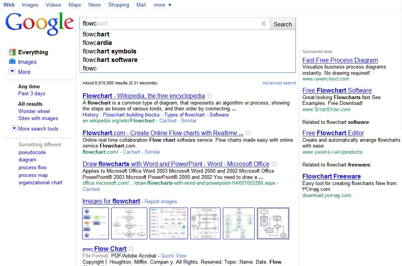Select the Web tab in top bar

point(9,5)
